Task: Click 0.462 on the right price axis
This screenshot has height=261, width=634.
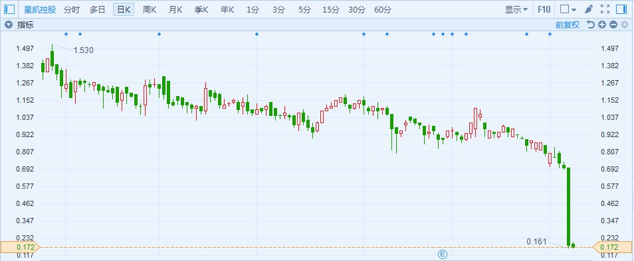Action: (610, 204)
